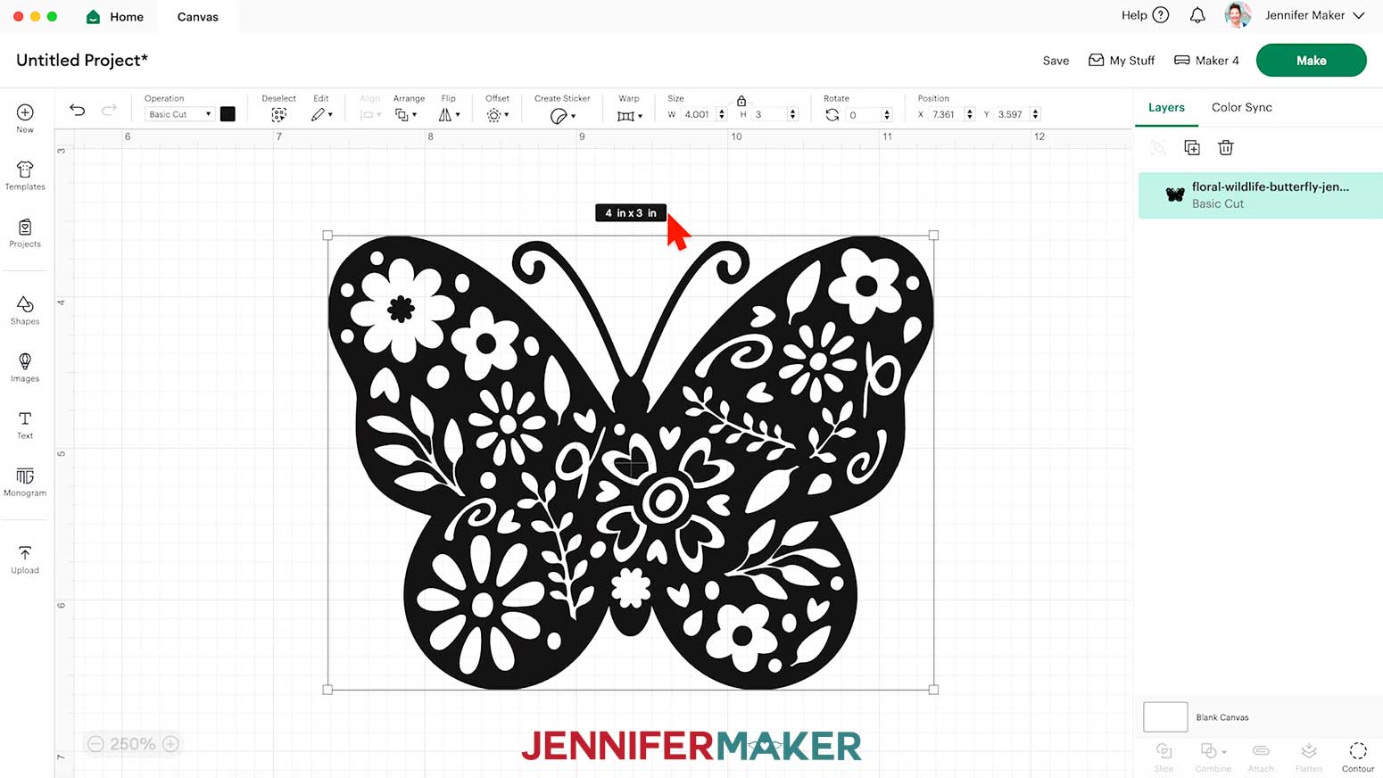1383x778 pixels.
Task: Click the black operation color swatch
Action: [x=228, y=113]
